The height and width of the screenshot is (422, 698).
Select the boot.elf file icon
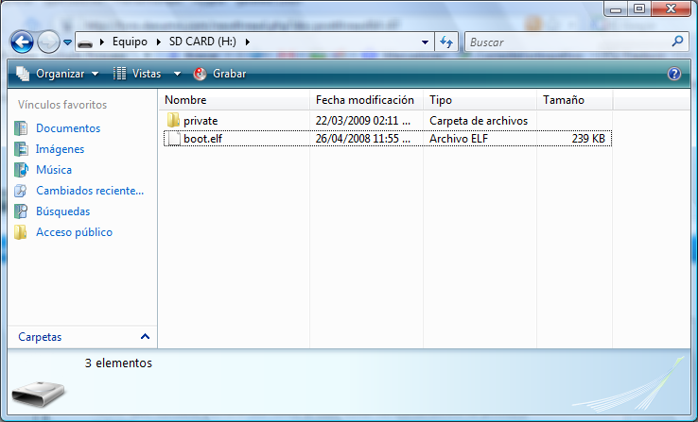coord(172,139)
